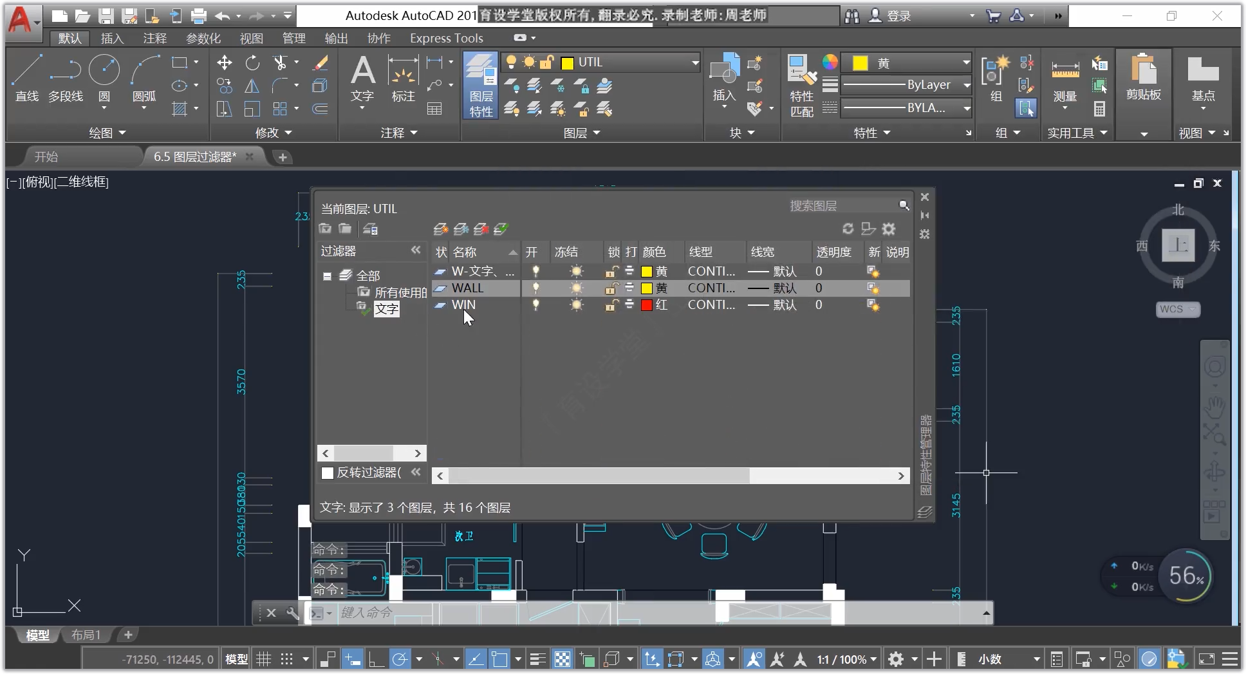Collapse the 全部 filter tree node
This screenshot has height=674, width=1246.
(328, 276)
